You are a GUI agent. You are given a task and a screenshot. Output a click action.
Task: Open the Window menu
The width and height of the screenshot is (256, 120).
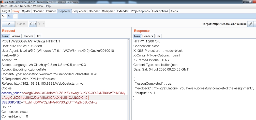(x=38, y=6)
